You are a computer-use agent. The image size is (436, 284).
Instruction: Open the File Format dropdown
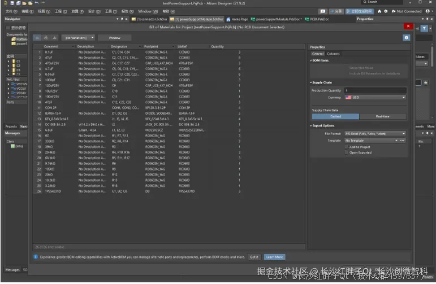click(x=375, y=134)
